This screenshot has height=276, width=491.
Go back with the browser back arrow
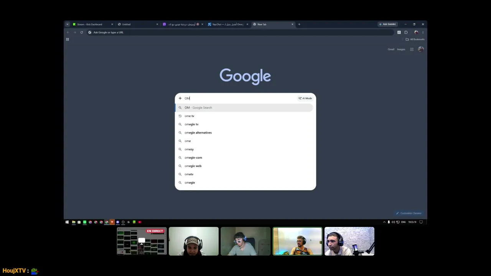pyautogui.click(x=68, y=32)
